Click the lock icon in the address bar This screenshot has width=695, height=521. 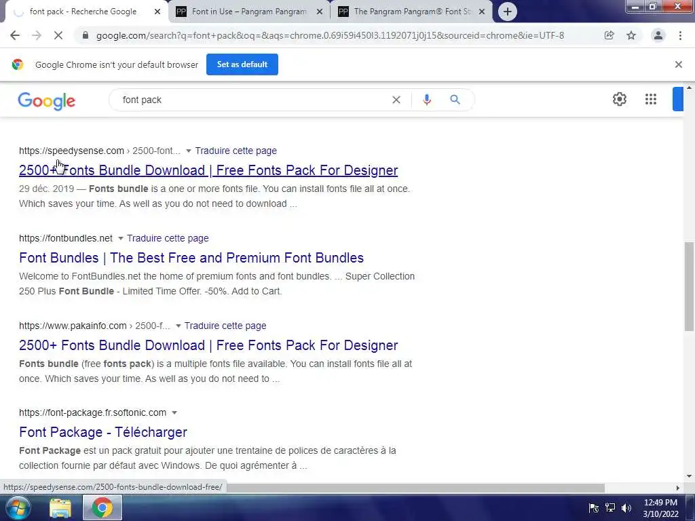coord(86,35)
